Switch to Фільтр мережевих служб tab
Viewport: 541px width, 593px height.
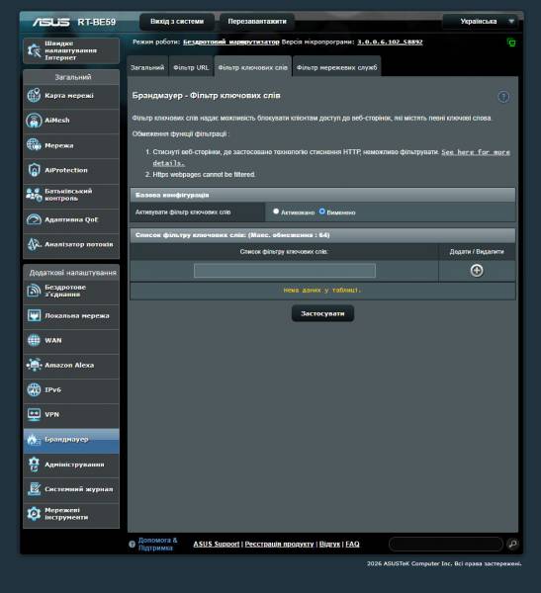click(336, 67)
